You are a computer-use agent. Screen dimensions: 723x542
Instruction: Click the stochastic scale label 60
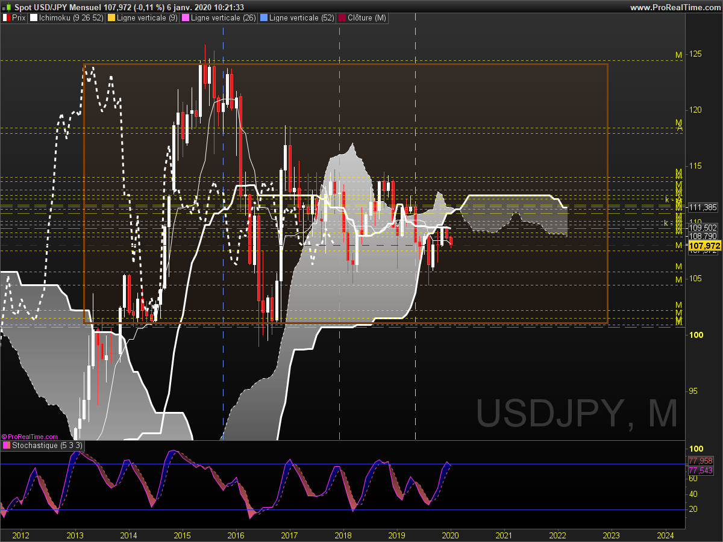693,478
